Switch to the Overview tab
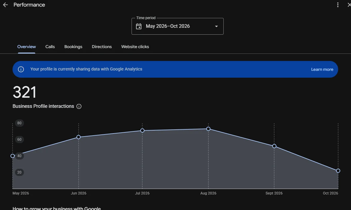 coord(26,47)
